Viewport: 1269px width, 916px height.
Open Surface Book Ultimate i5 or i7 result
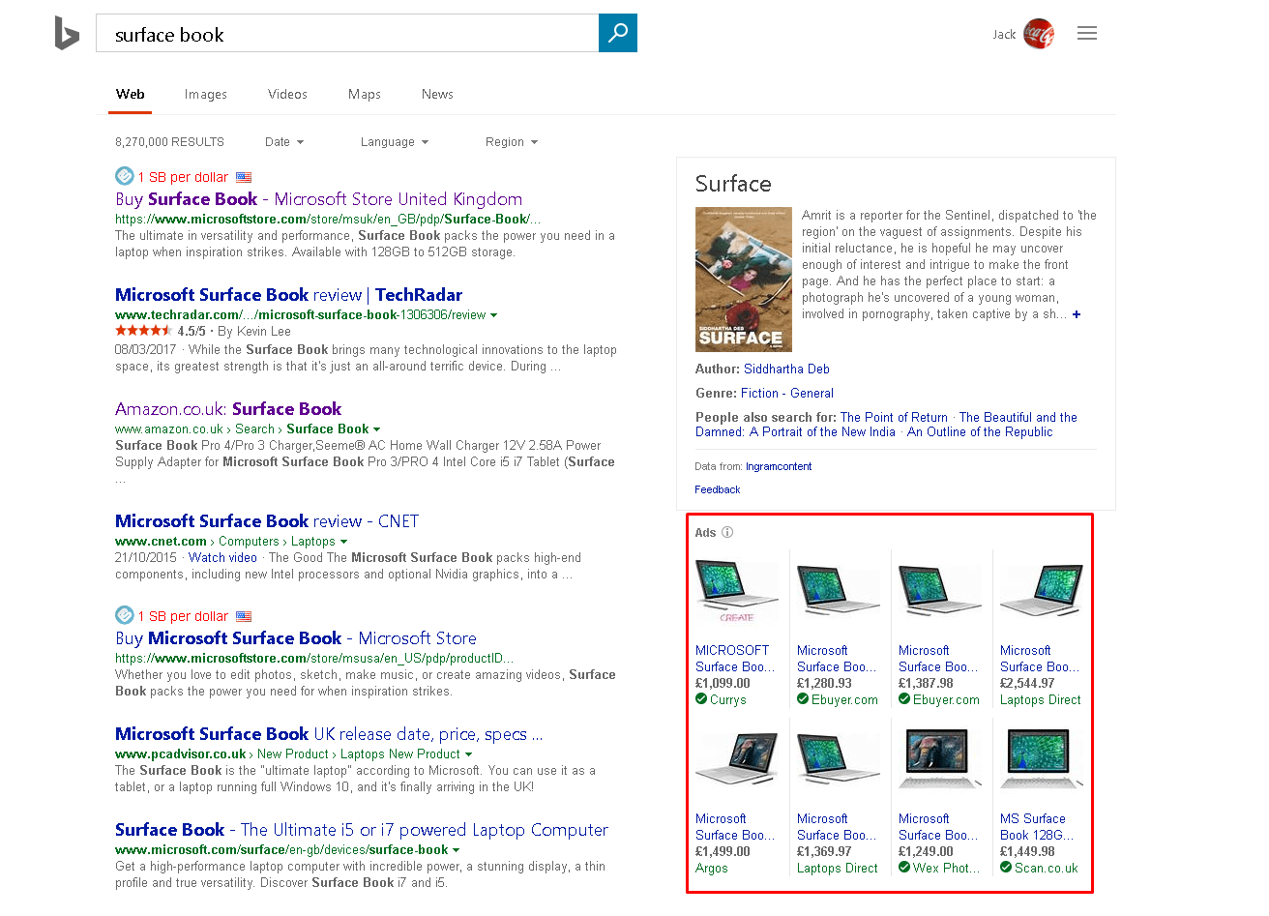click(x=362, y=830)
